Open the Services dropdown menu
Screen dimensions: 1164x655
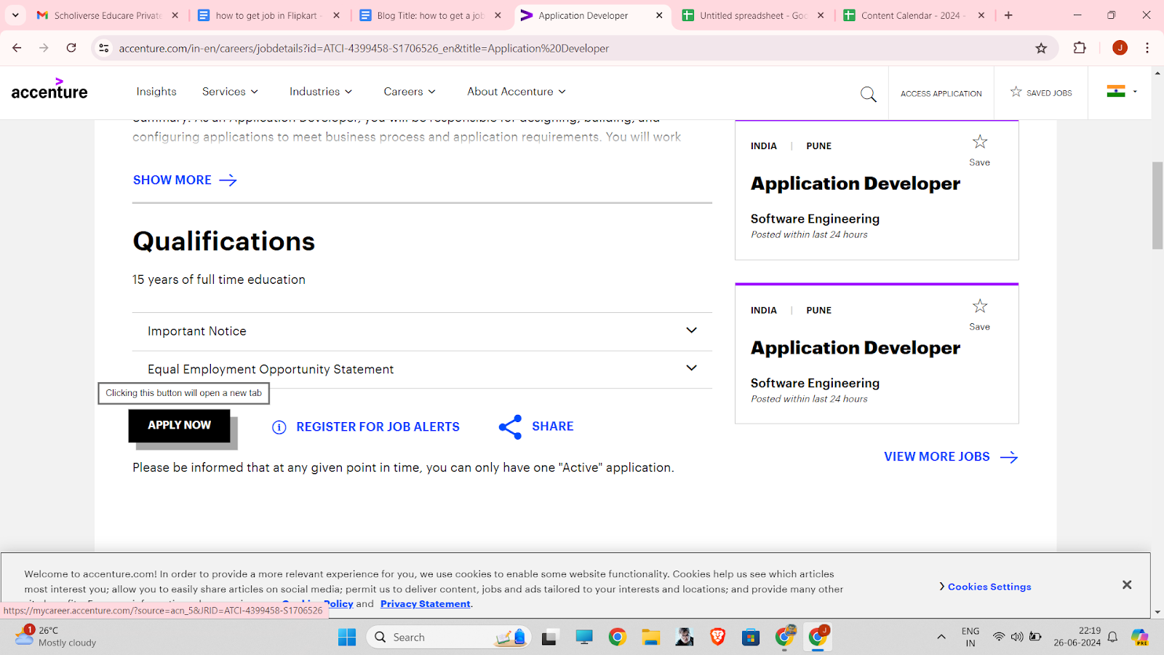pos(230,92)
